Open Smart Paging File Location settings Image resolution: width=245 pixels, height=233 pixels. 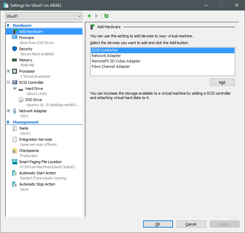point(40,162)
